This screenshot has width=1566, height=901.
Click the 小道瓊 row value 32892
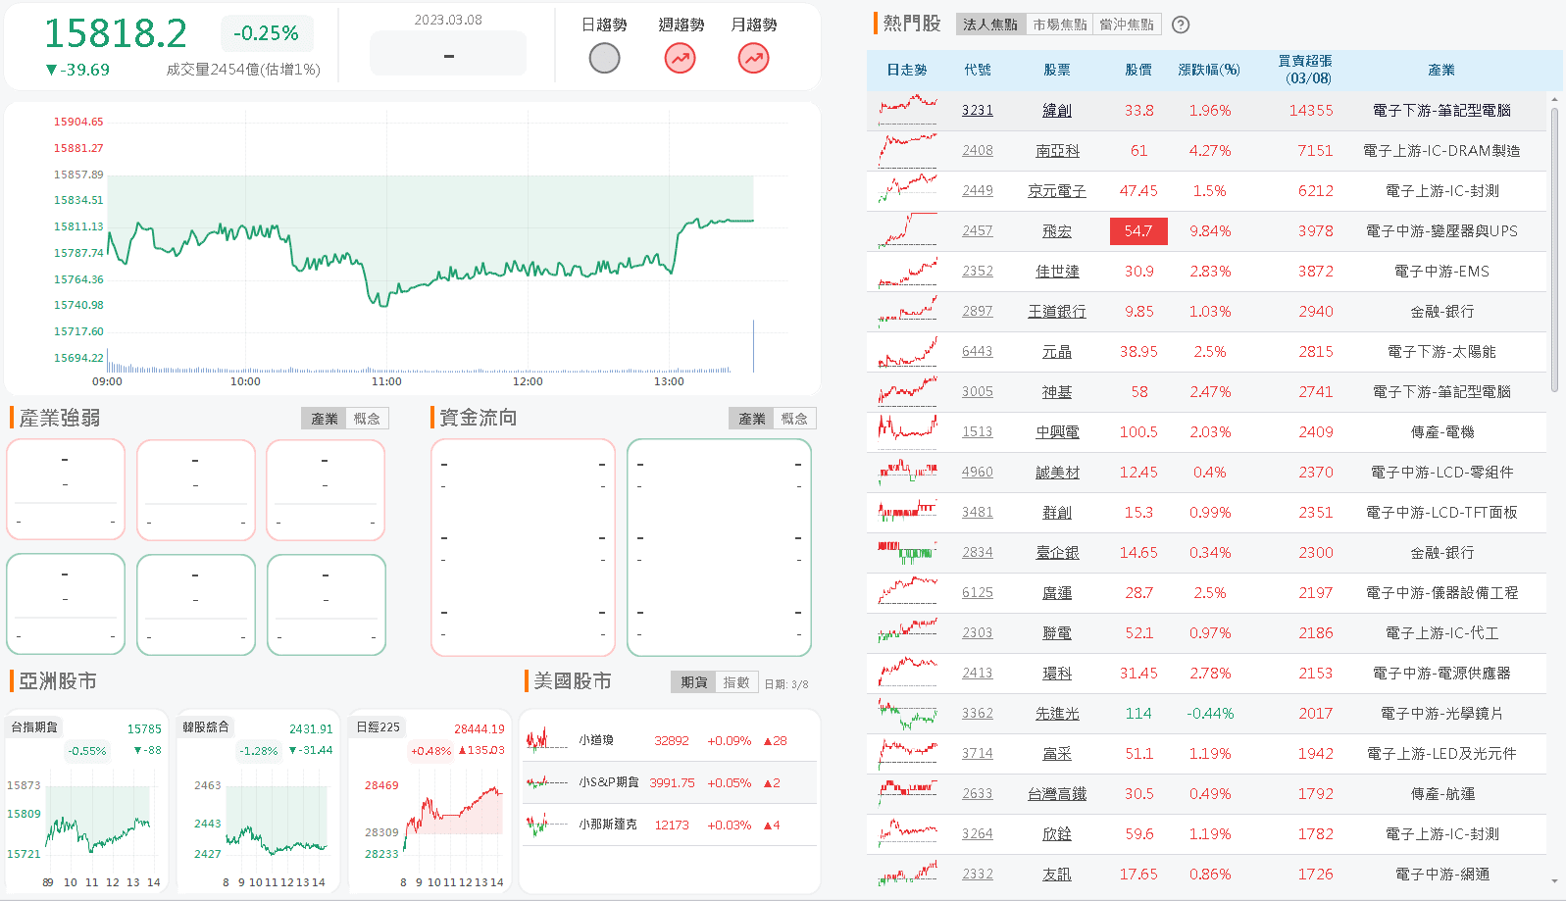672,741
